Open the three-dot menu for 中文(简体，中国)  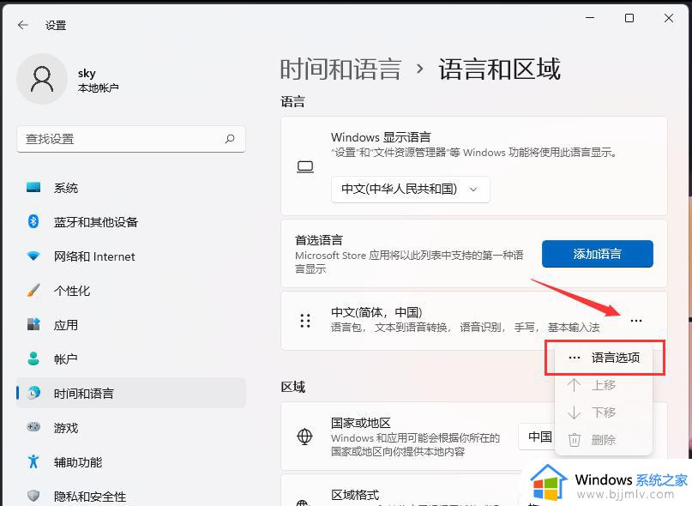coord(636,321)
